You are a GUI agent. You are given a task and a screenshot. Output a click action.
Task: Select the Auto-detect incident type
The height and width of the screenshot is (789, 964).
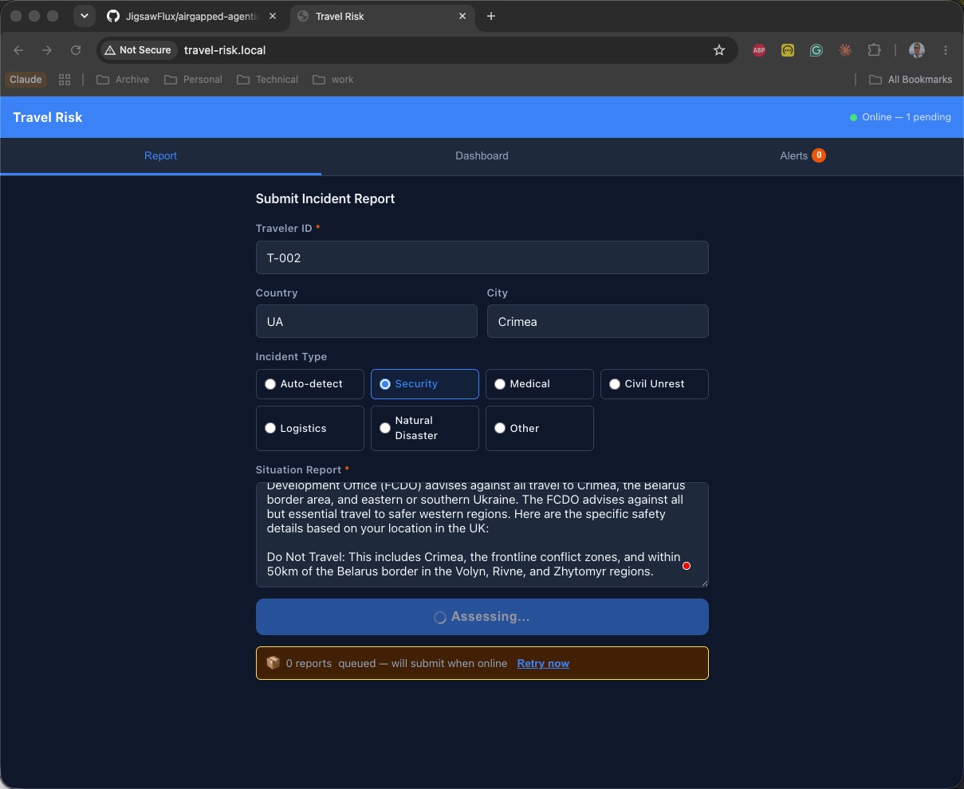pos(310,384)
